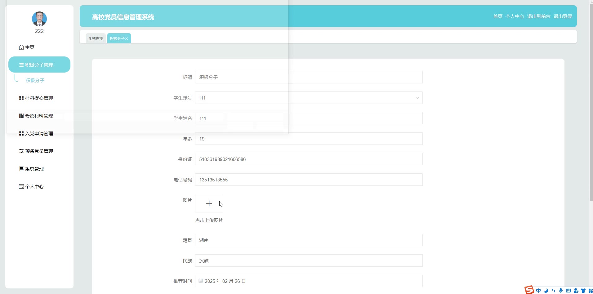Open IME skin shirt icon
Image resolution: width=593 pixels, height=294 pixels.
(x=583, y=291)
